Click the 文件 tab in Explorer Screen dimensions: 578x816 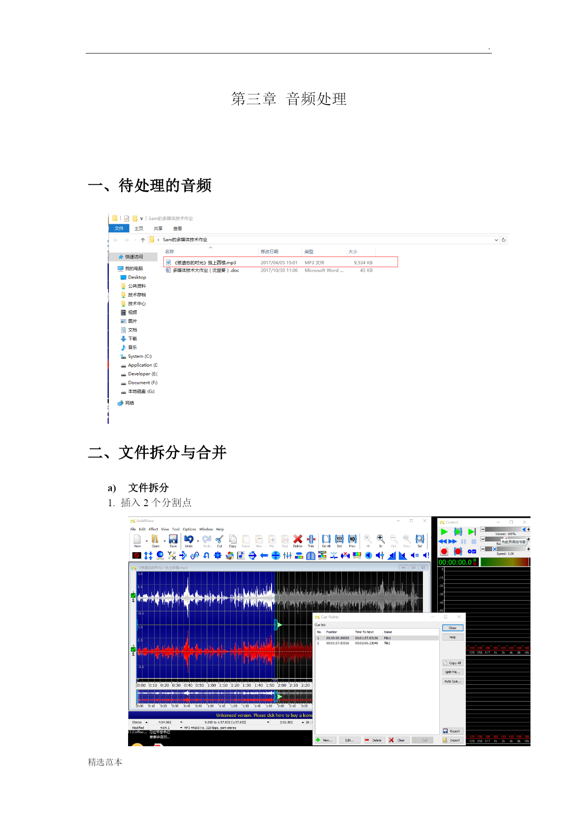tap(119, 228)
